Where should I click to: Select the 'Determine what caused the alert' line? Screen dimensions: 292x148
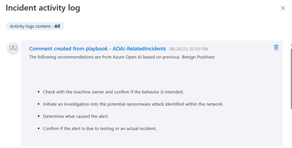click(76, 116)
